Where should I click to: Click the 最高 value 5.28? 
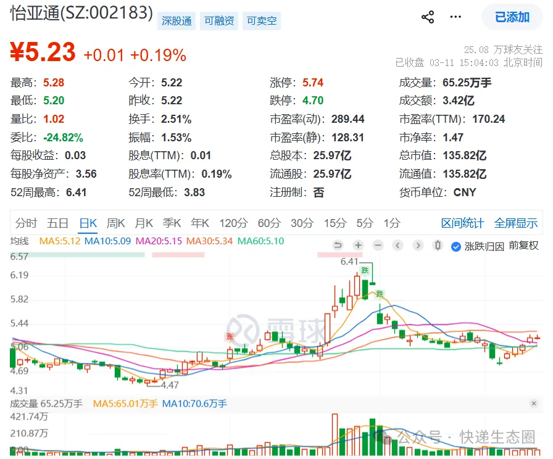(x=54, y=83)
